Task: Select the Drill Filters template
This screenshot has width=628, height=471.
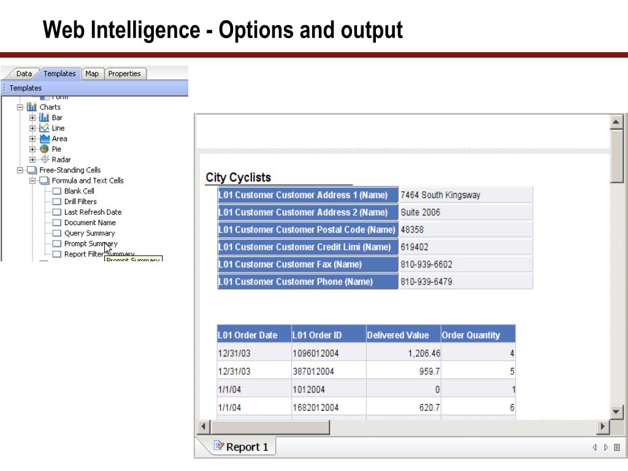Action: point(80,201)
